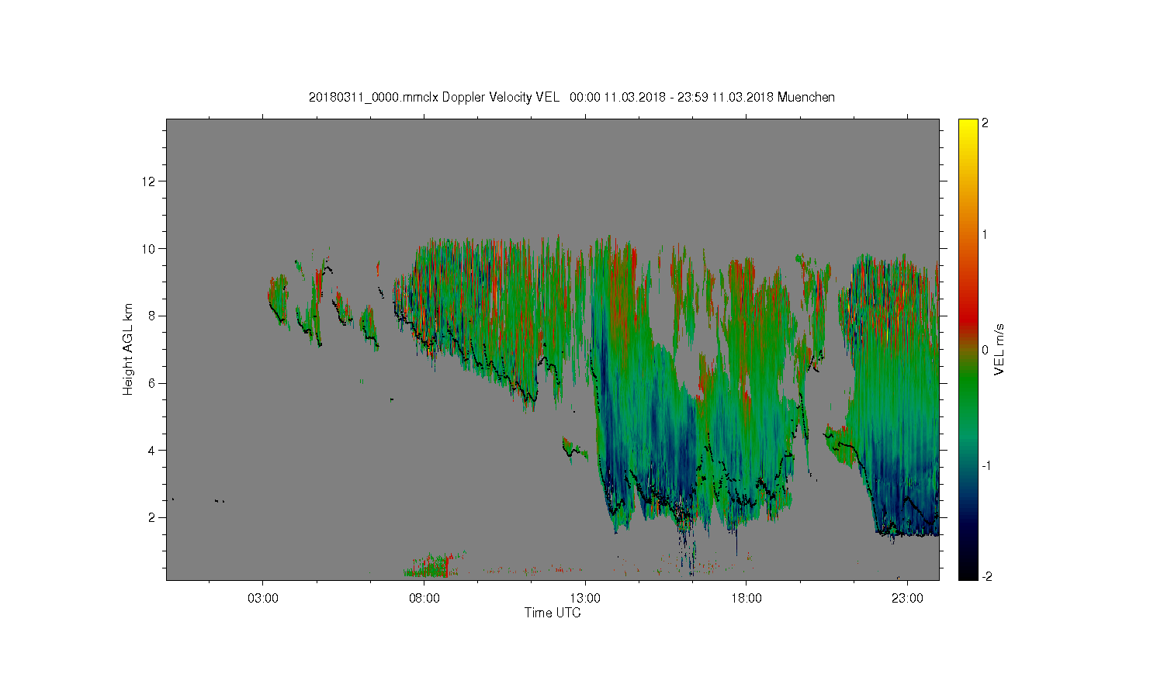Click the height axis label 8
This screenshot has height=698, width=1164.
tap(152, 316)
